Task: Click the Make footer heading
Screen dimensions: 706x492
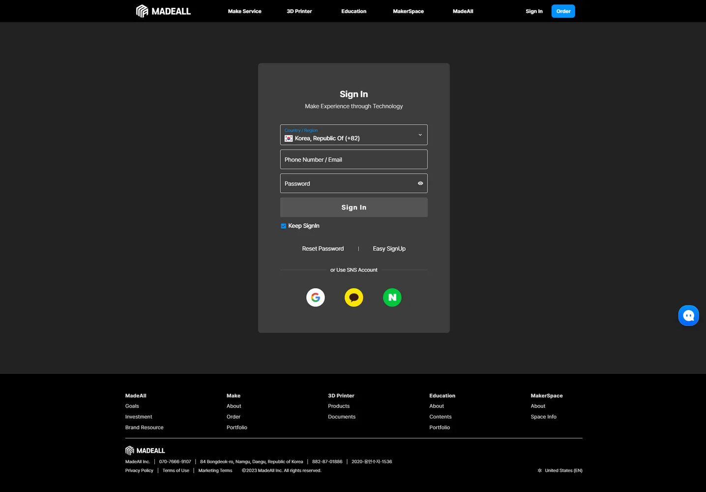Action: 234,396
